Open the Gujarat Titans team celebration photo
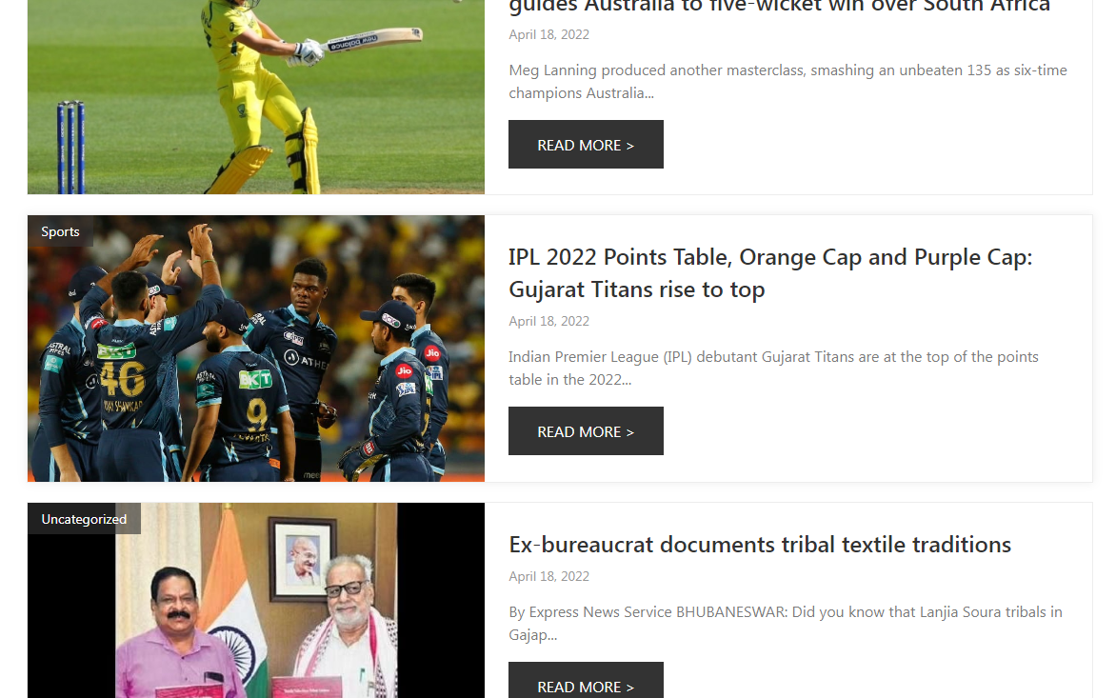 (x=256, y=349)
